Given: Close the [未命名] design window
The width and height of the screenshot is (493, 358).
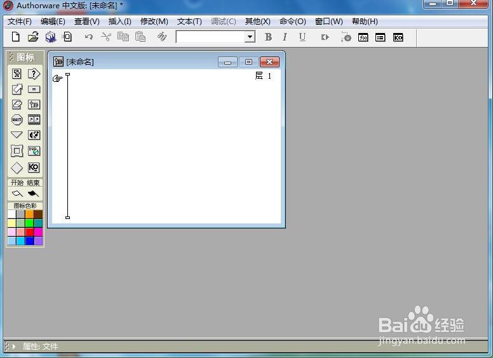Looking at the screenshot, I should click(269, 62).
